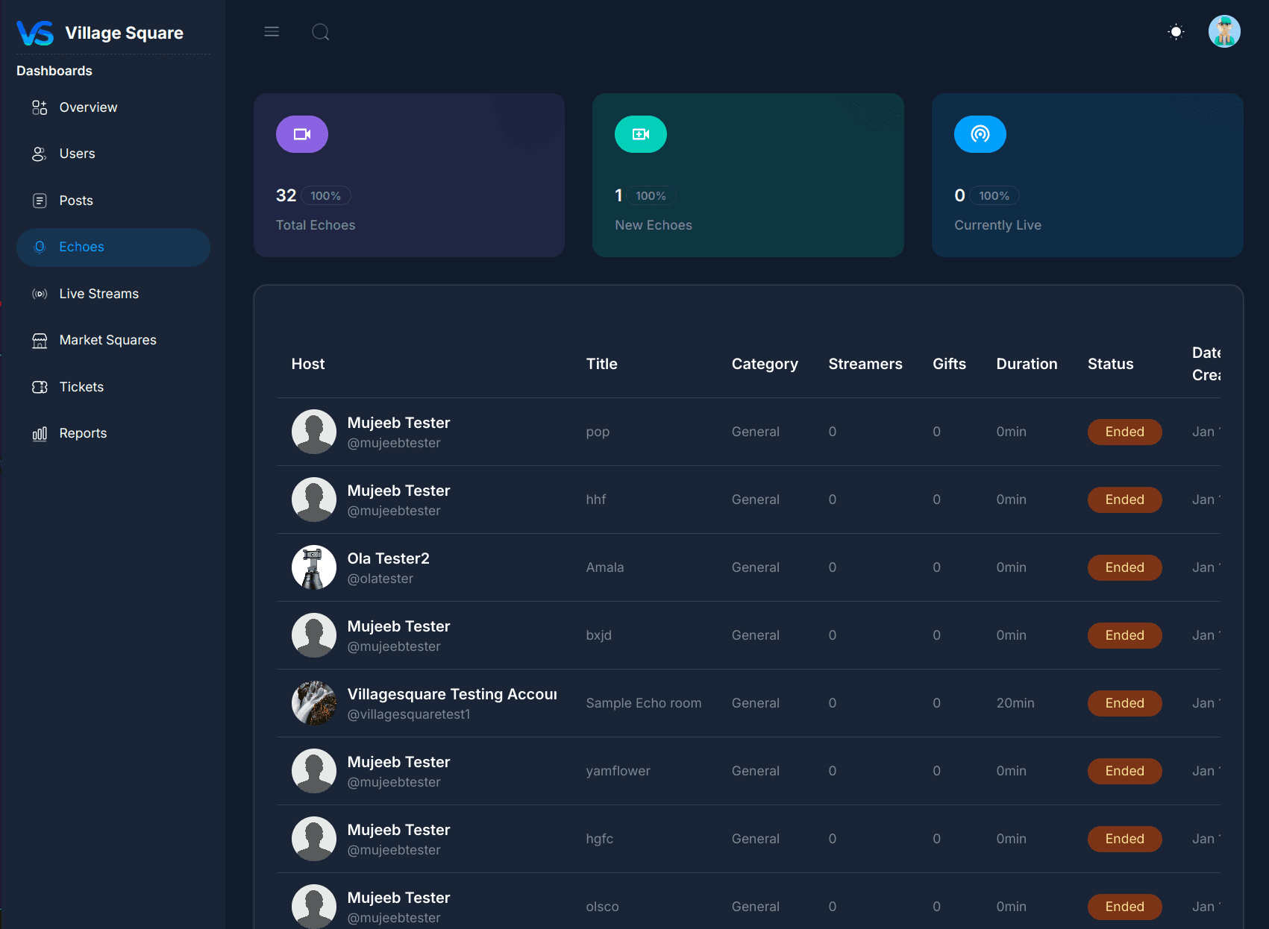Toggle the hamburger sidebar menu
The height and width of the screenshot is (929, 1269).
[x=272, y=31]
